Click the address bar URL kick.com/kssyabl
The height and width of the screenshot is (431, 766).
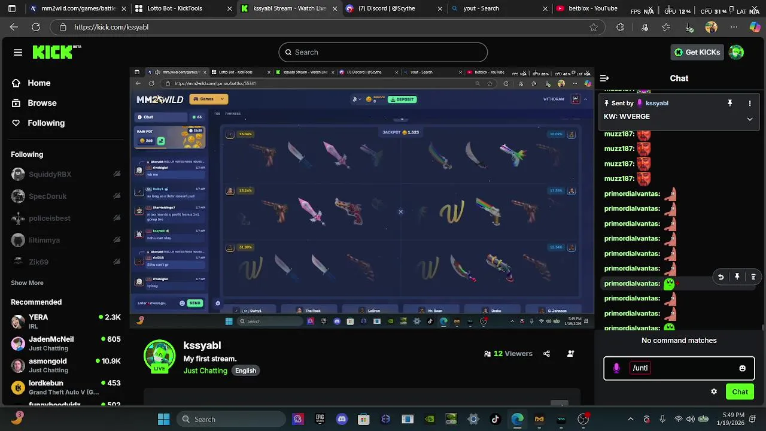[x=111, y=27]
